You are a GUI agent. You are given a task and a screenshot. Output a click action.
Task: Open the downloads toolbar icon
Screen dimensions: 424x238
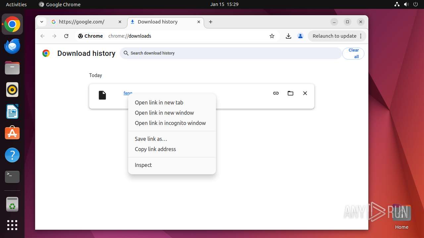pyautogui.click(x=289, y=36)
